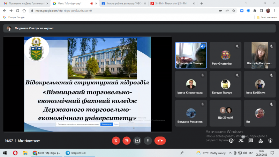This screenshot has width=279, height=157.
Task: Close the Хіт FM tab
Action: coord(194,3)
